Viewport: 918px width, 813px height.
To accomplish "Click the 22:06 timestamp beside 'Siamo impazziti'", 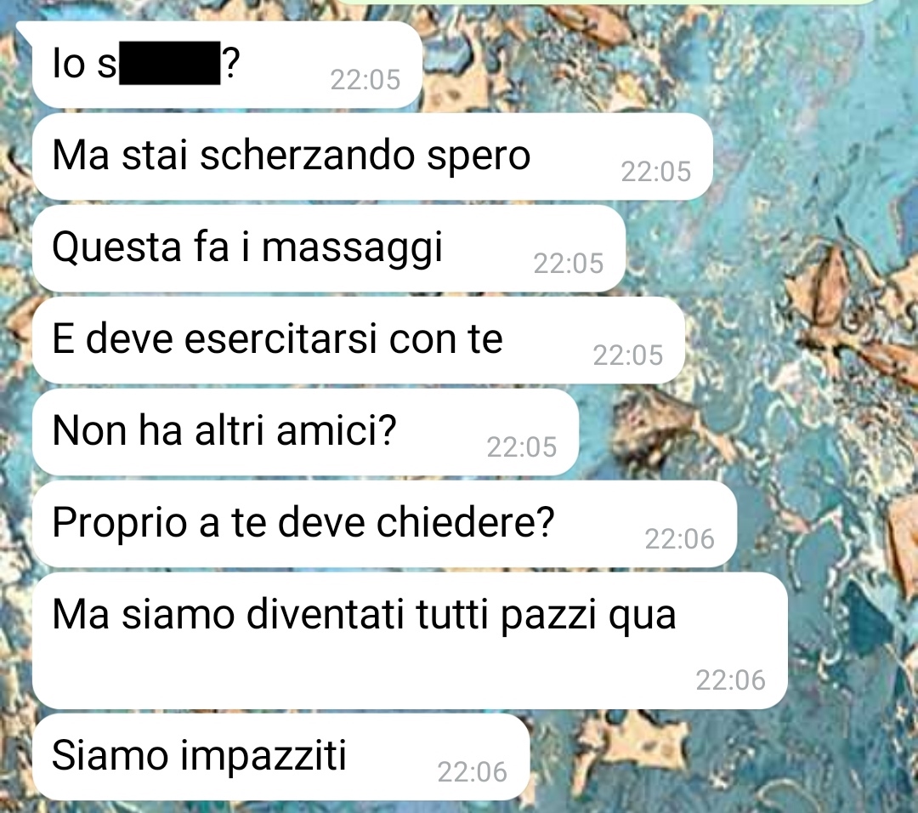I will [x=473, y=772].
